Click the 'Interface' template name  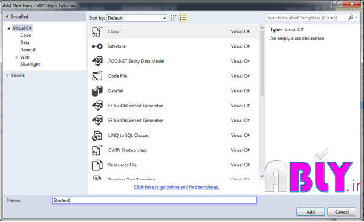[117, 46]
